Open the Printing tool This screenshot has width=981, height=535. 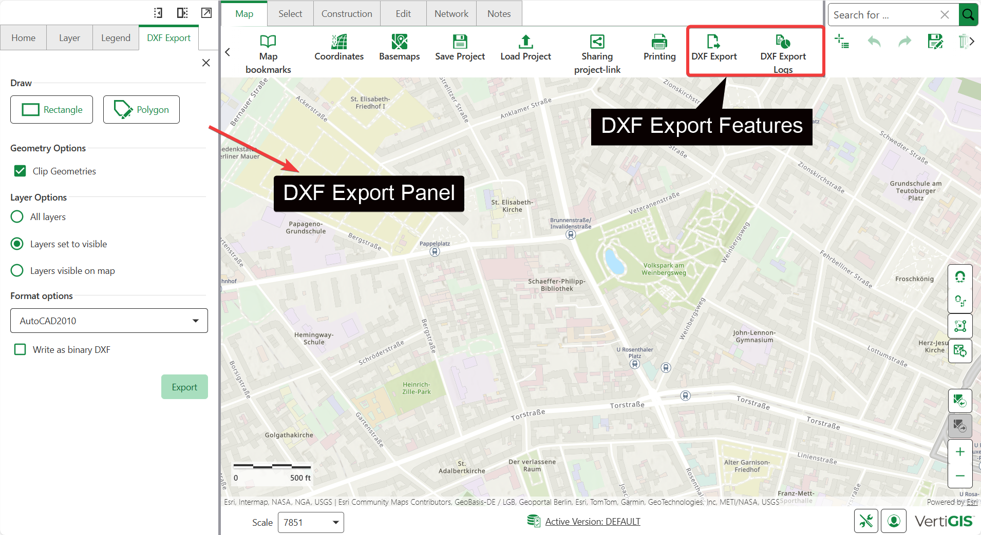pyautogui.click(x=659, y=48)
